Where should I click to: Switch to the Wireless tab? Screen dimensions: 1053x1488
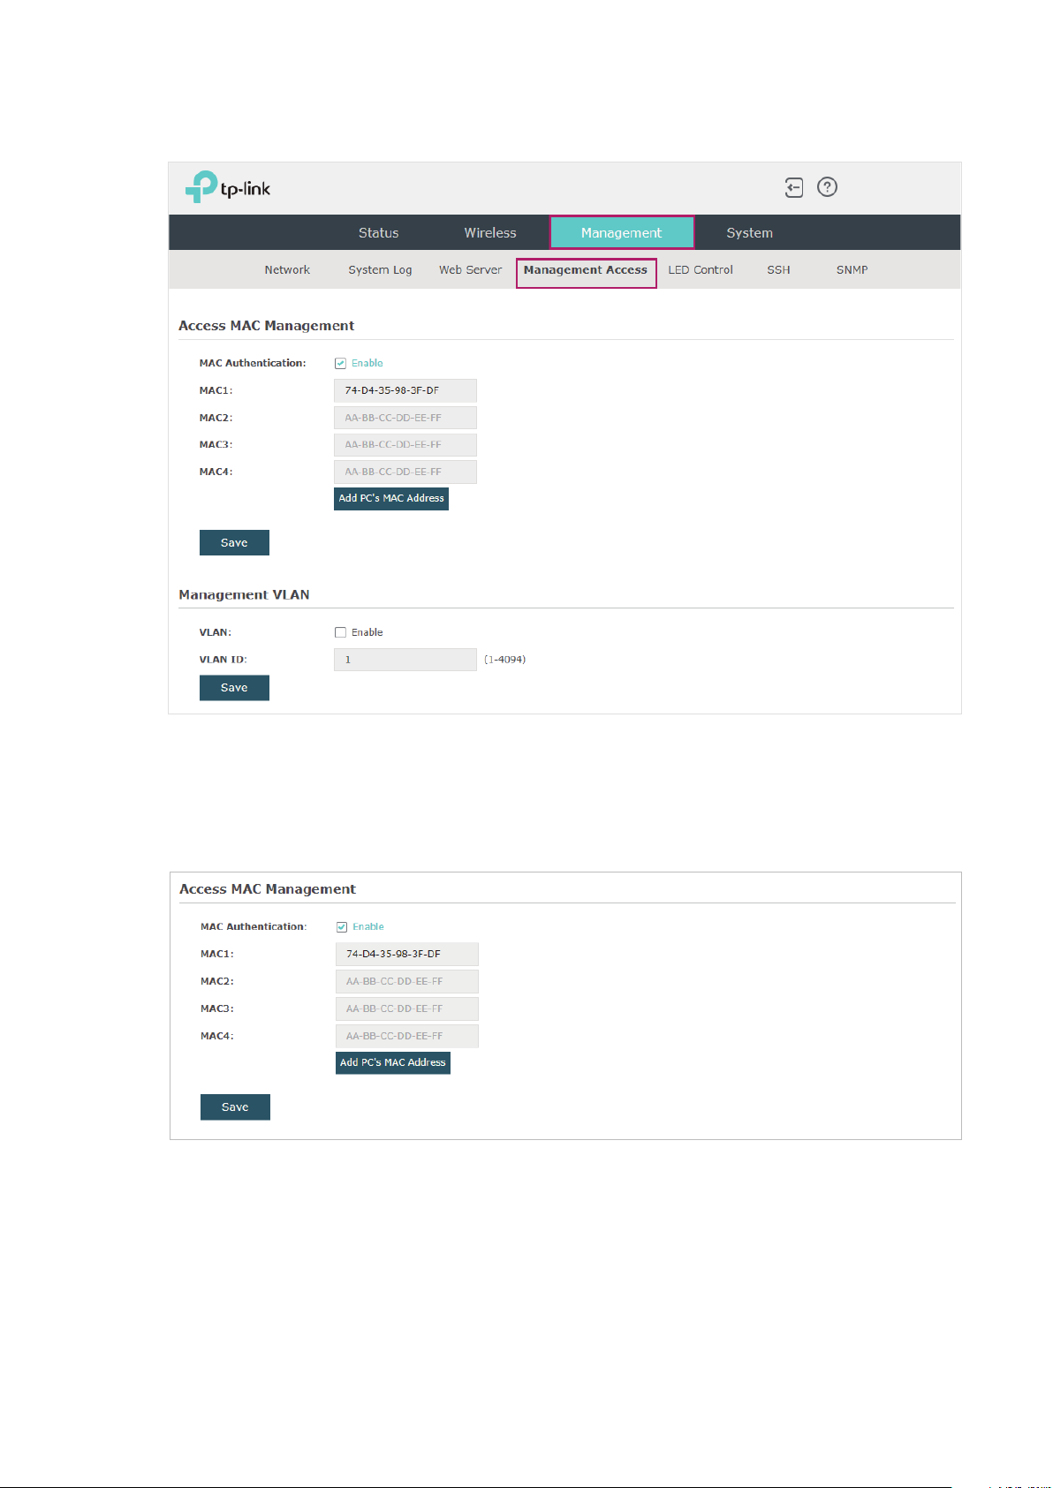point(490,233)
